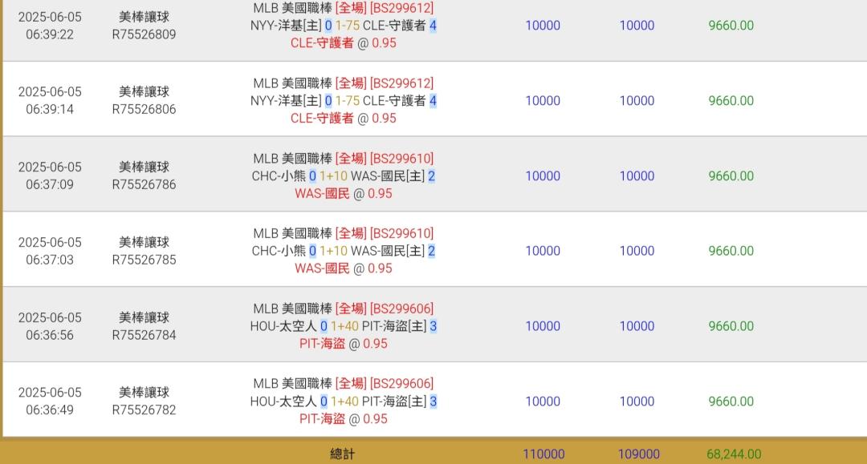The width and height of the screenshot is (867, 464).
Task: Click total bet amount 110000
Action: coord(543,454)
